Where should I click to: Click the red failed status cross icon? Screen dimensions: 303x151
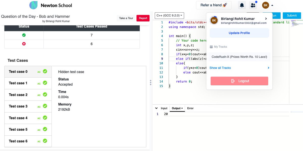point(24,44)
